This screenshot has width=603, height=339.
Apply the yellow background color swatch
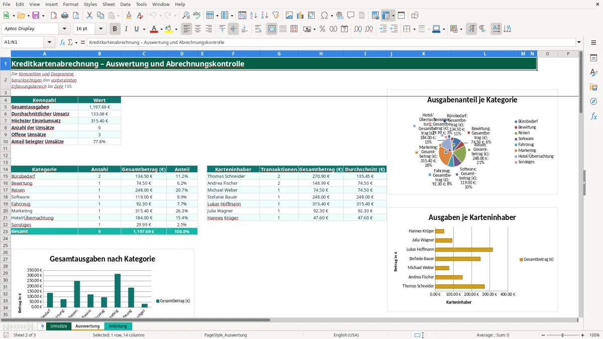(x=169, y=29)
